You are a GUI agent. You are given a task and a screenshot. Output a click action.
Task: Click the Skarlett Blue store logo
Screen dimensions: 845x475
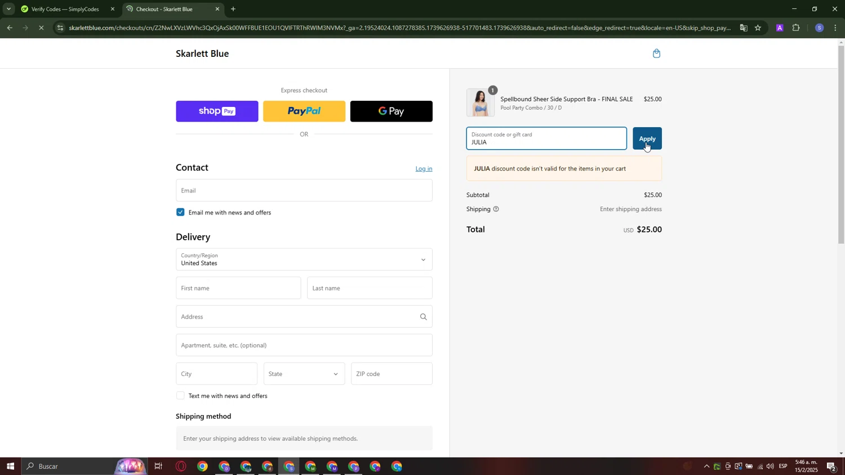tap(202, 53)
